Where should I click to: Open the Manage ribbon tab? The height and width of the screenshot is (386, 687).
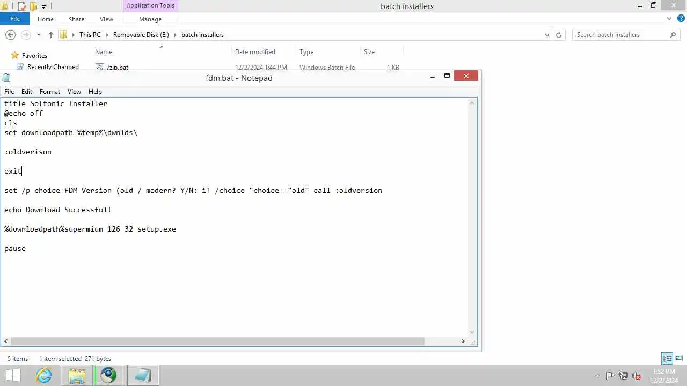(x=150, y=19)
